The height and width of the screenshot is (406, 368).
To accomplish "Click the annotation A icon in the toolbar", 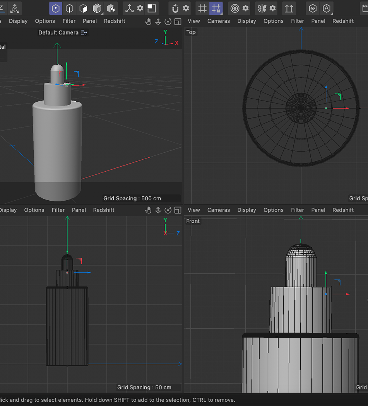I will click(x=327, y=9).
